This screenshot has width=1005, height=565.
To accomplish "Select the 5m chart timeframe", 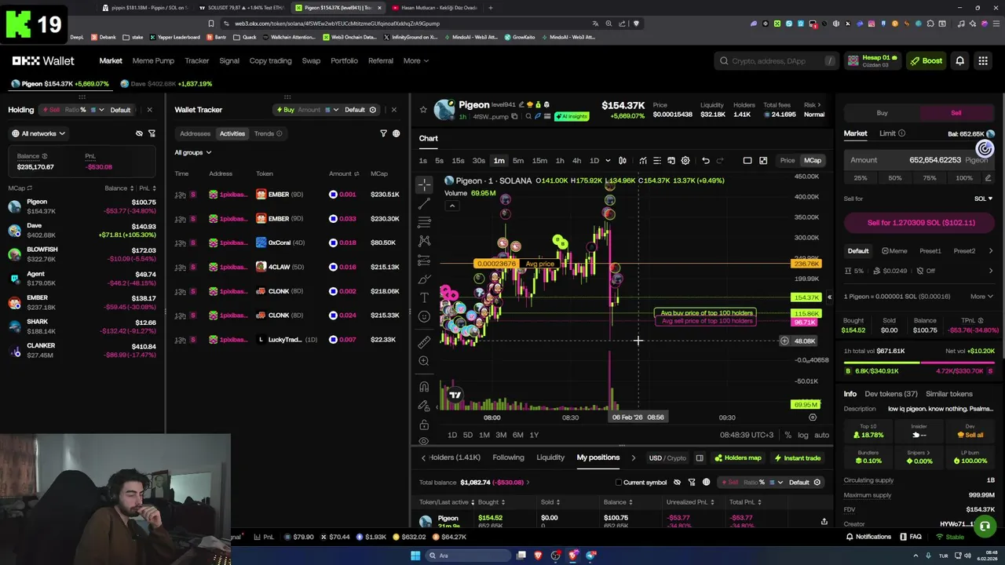I will click(518, 160).
